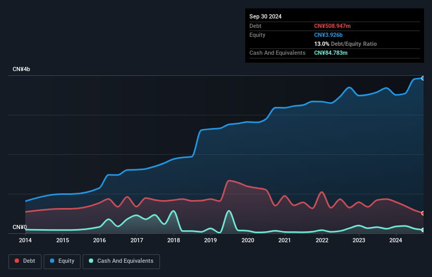This screenshot has width=432, height=277.
Task: Click the 13.0% Debt/Equity Ratio text
Action: point(345,44)
